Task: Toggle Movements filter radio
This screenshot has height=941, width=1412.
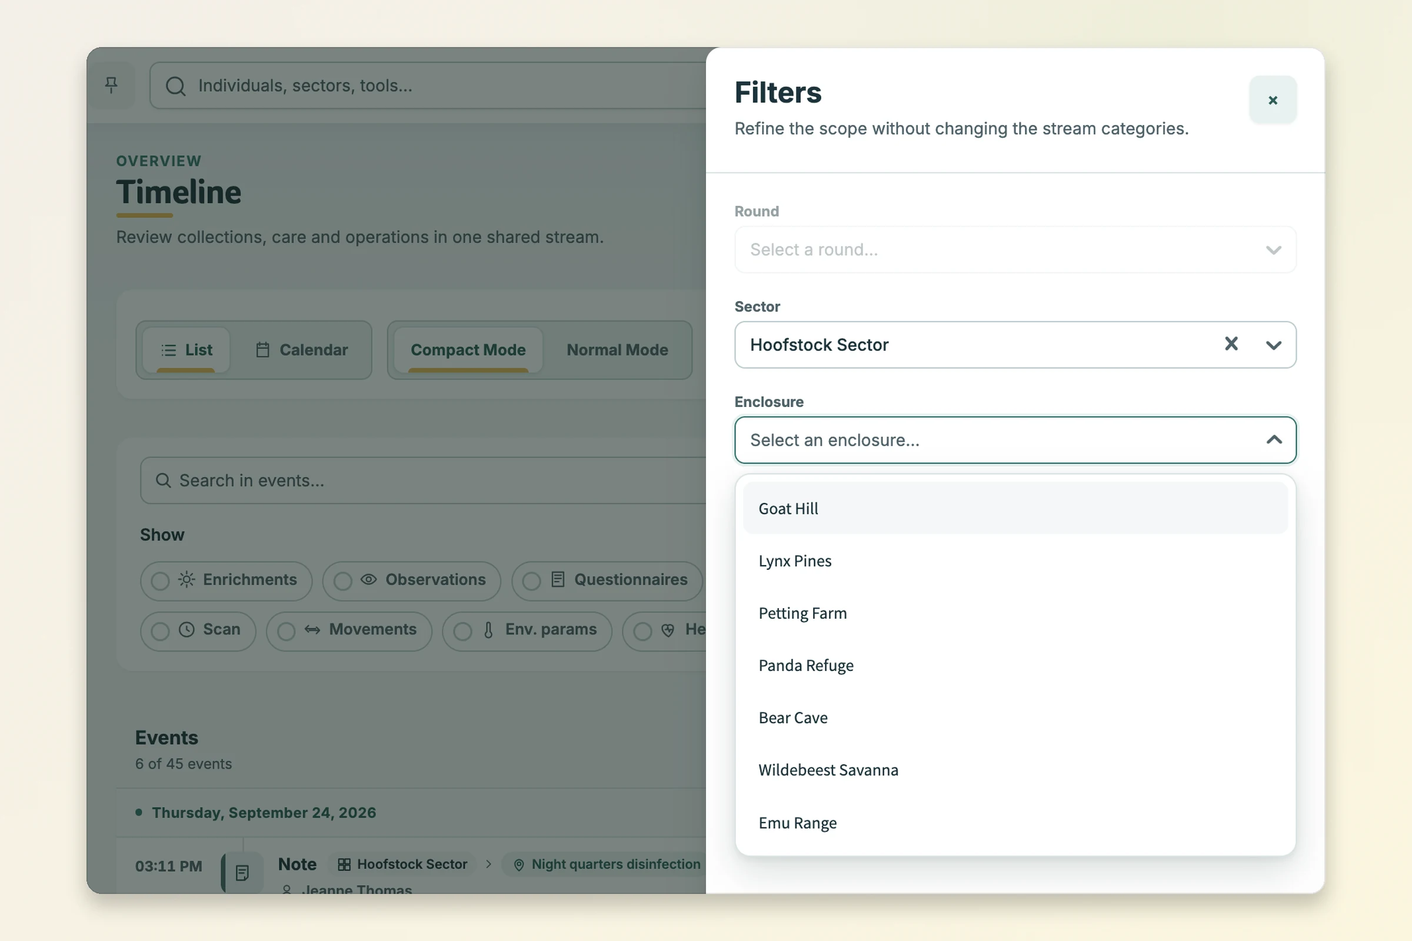Action: 287,631
